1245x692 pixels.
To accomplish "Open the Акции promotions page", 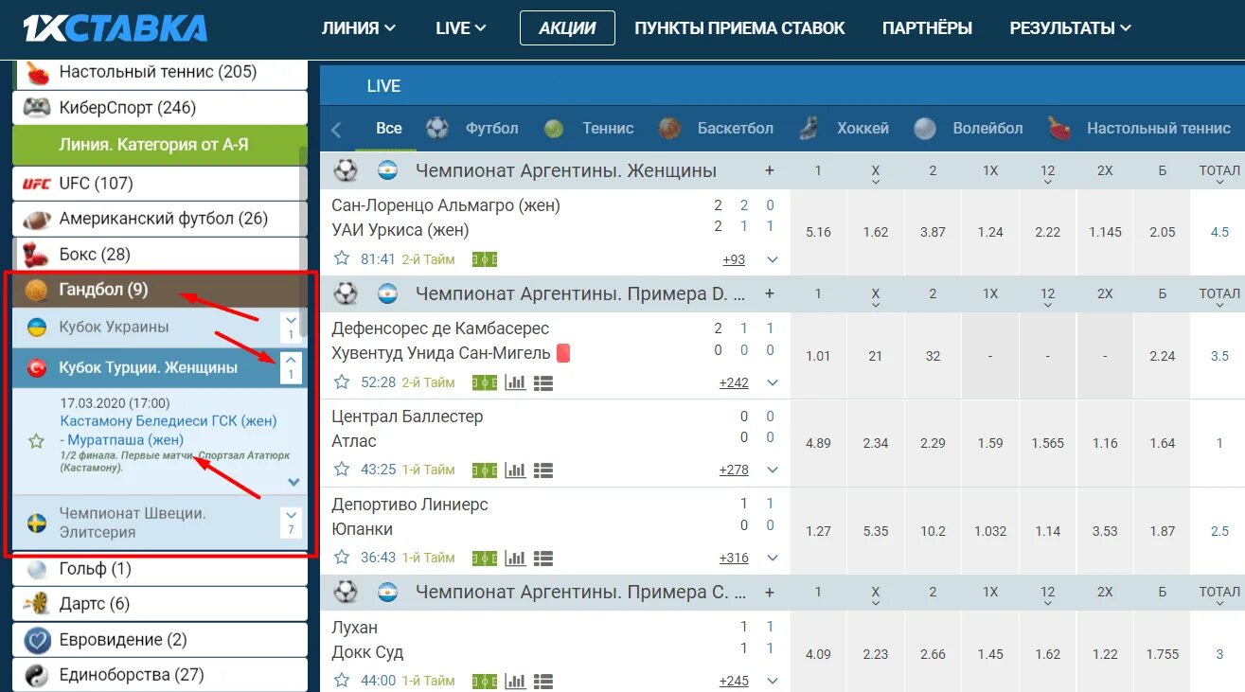I will (567, 28).
